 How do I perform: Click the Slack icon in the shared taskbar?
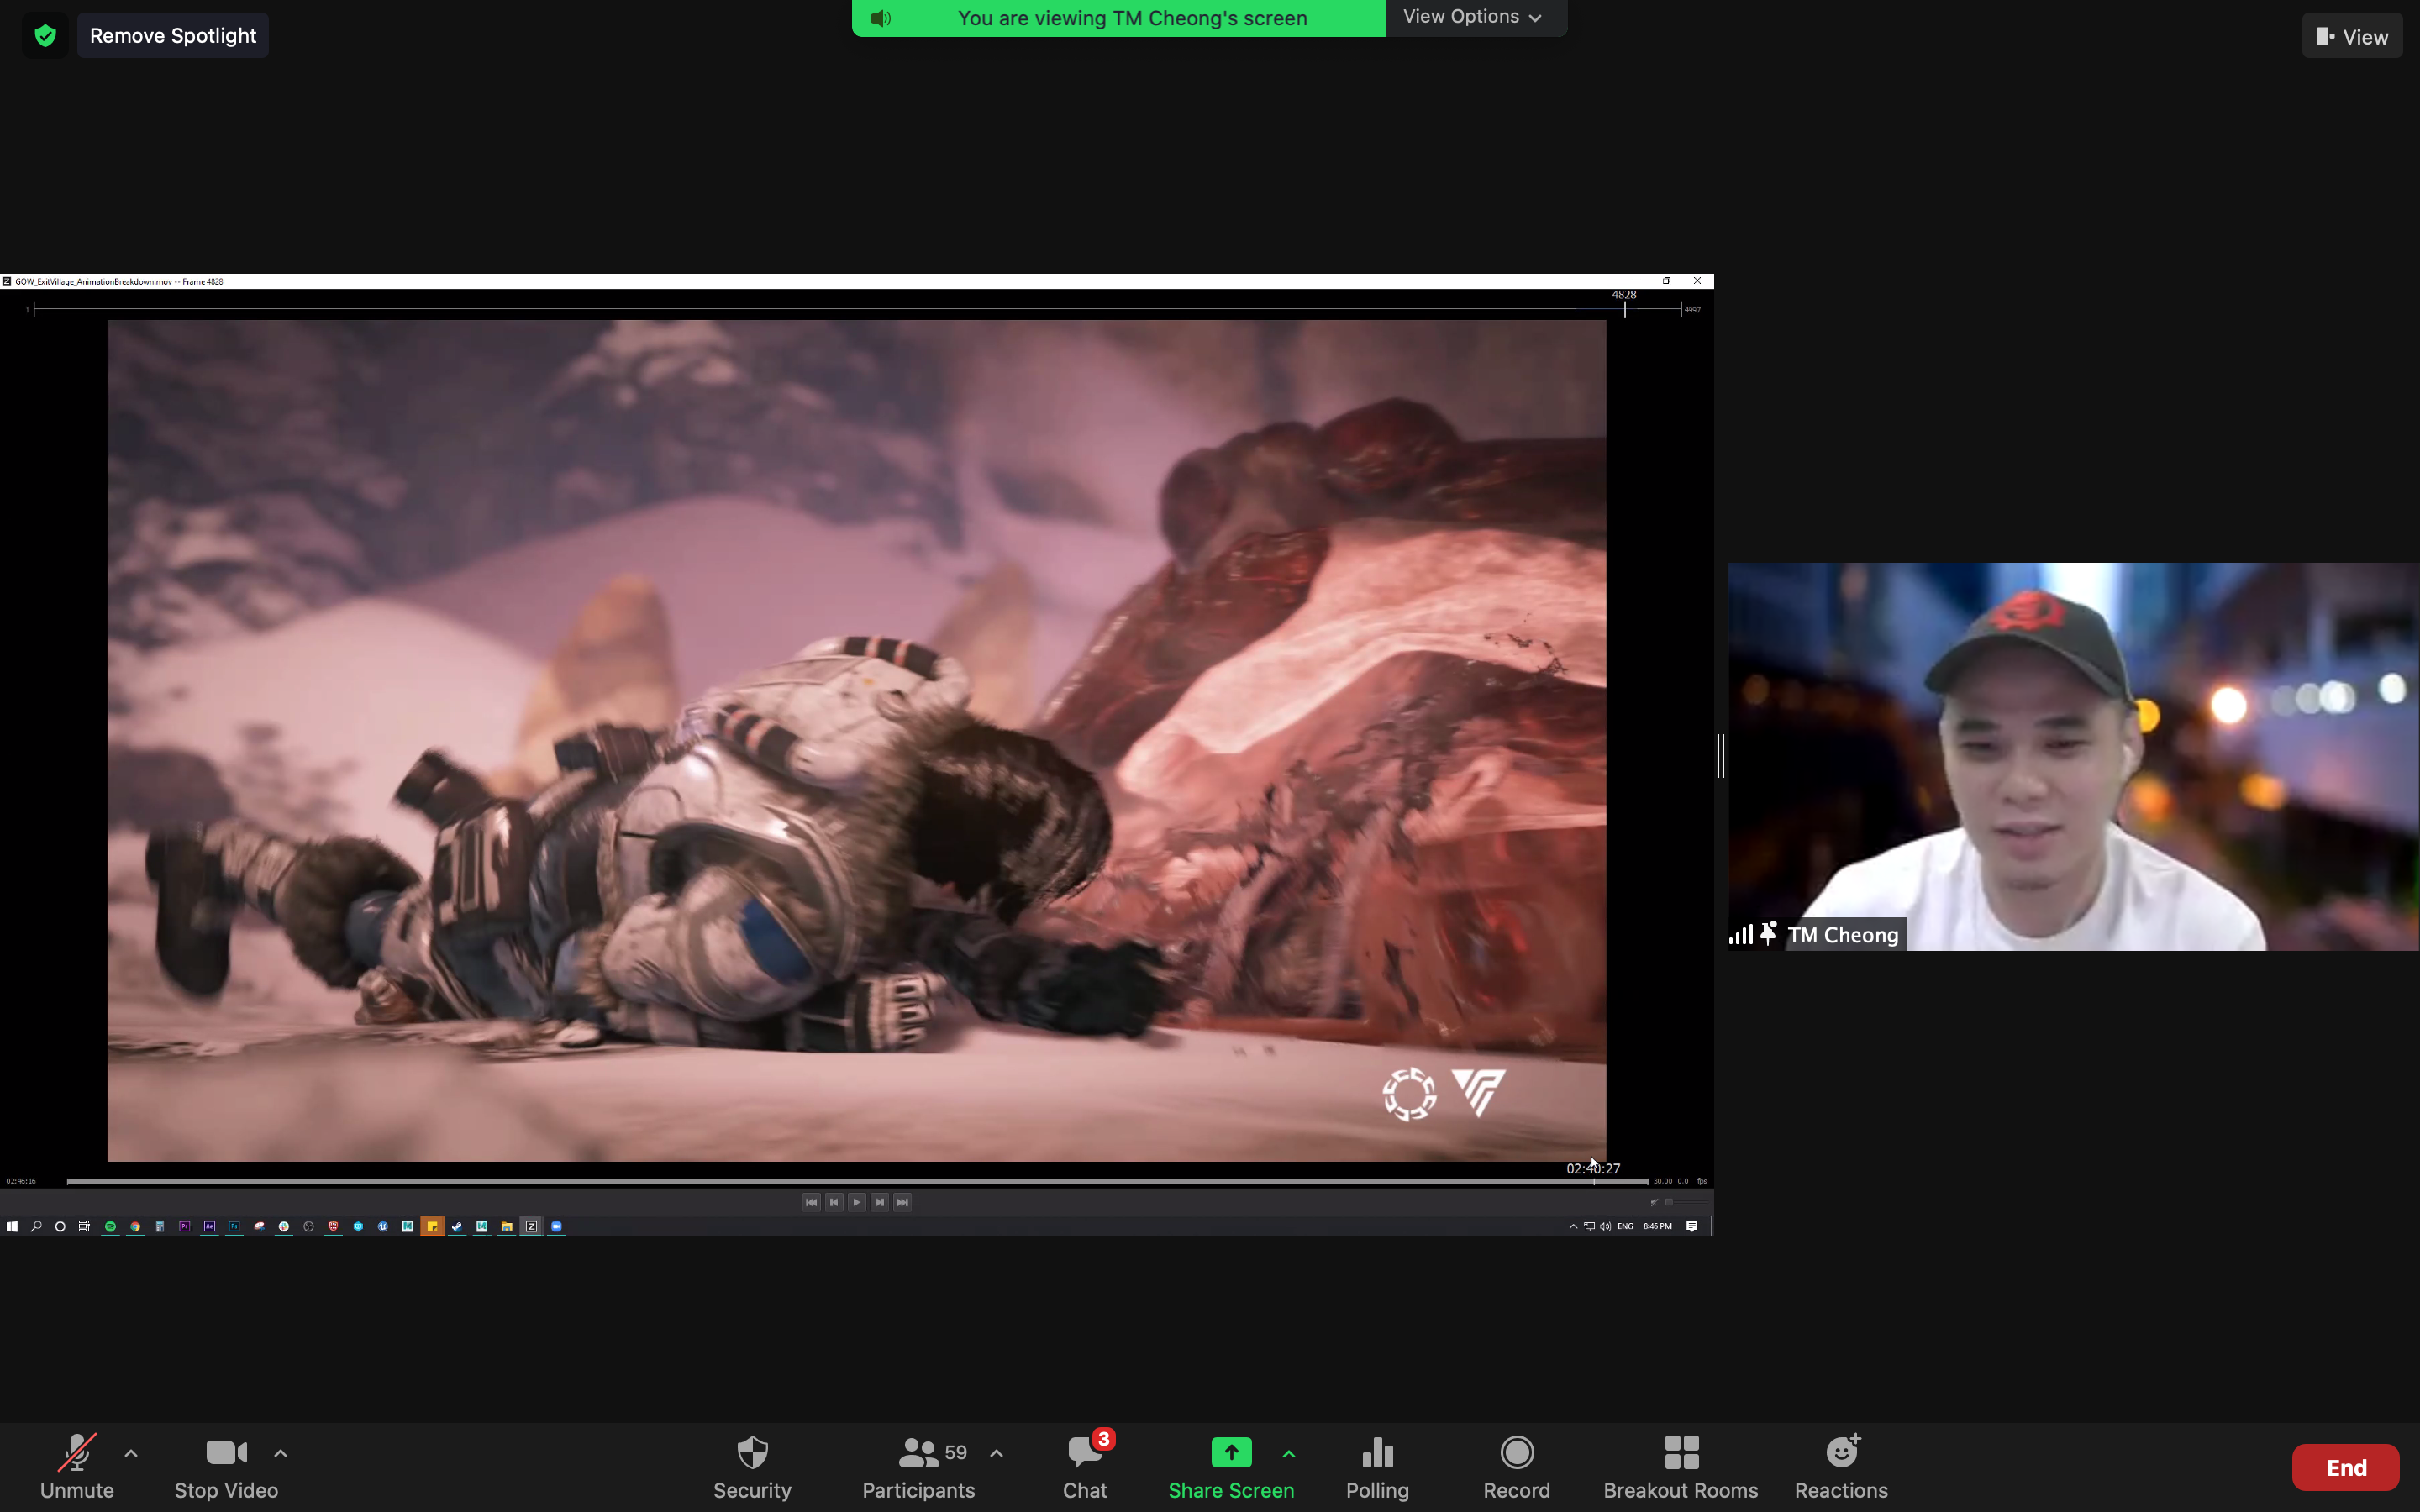[284, 1227]
